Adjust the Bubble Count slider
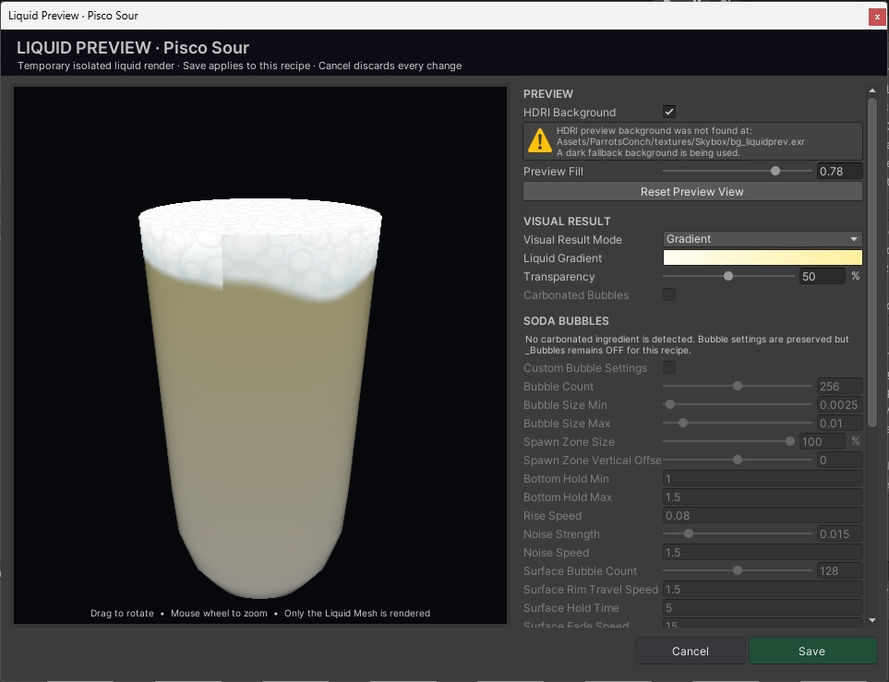This screenshot has width=889, height=682. point(737,386)
